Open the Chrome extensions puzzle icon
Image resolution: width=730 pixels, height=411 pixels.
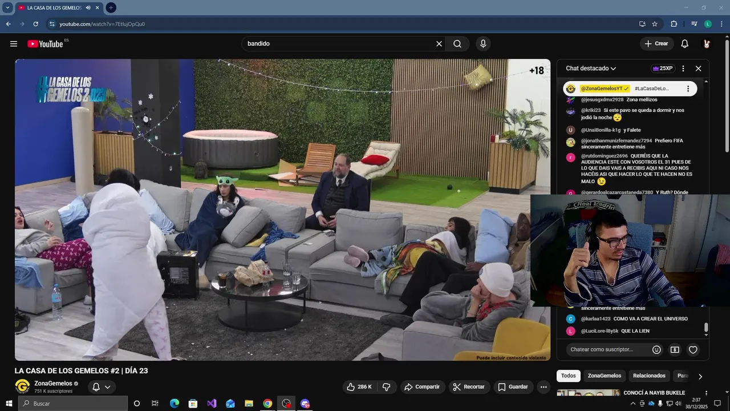674,24
